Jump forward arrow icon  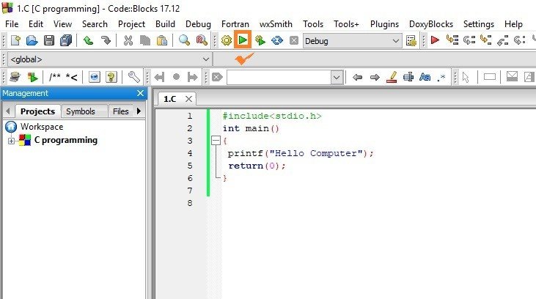(375, 77)
